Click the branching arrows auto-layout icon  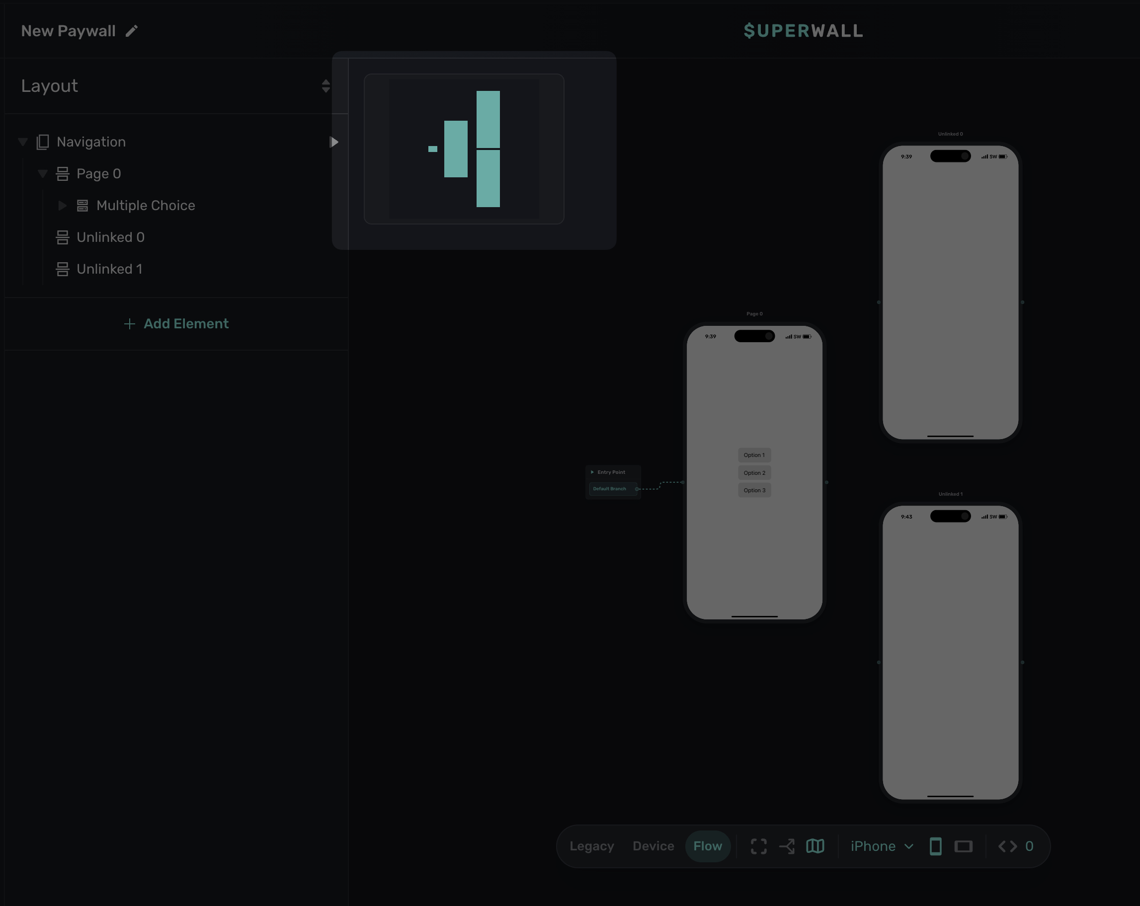(787, 846)
